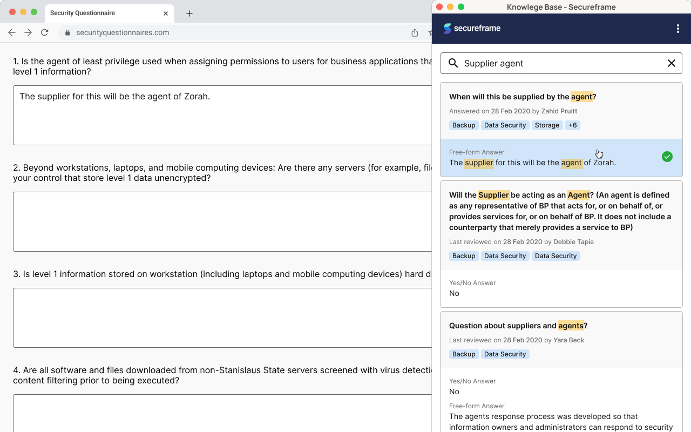Image resolution: width=691 pixels, height=432 pixels.
Task: Click Data Security tag on Yara Beck's card
Action: [505, 354]
